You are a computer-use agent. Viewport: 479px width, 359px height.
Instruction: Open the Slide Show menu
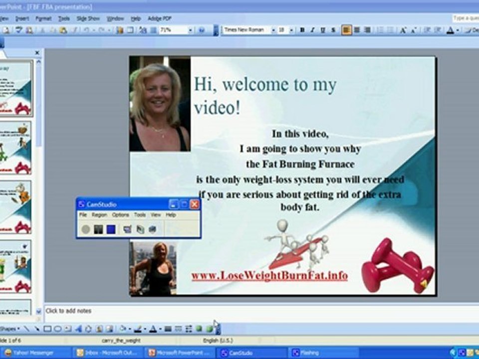88,18
